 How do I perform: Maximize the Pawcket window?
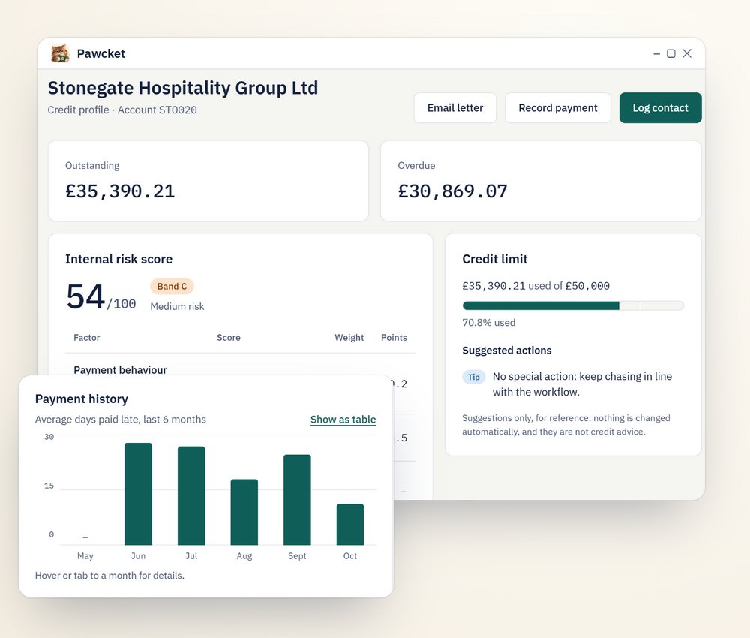[671, 53]
